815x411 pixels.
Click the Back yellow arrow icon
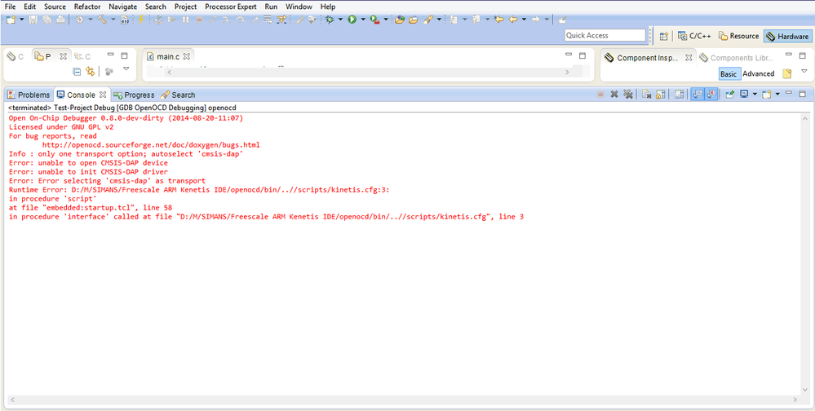point(513,20)
